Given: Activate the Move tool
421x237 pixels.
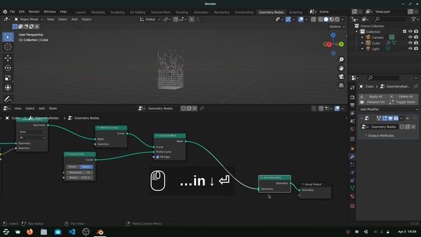Looking at the screenshot, I should (x=8, y=58).
